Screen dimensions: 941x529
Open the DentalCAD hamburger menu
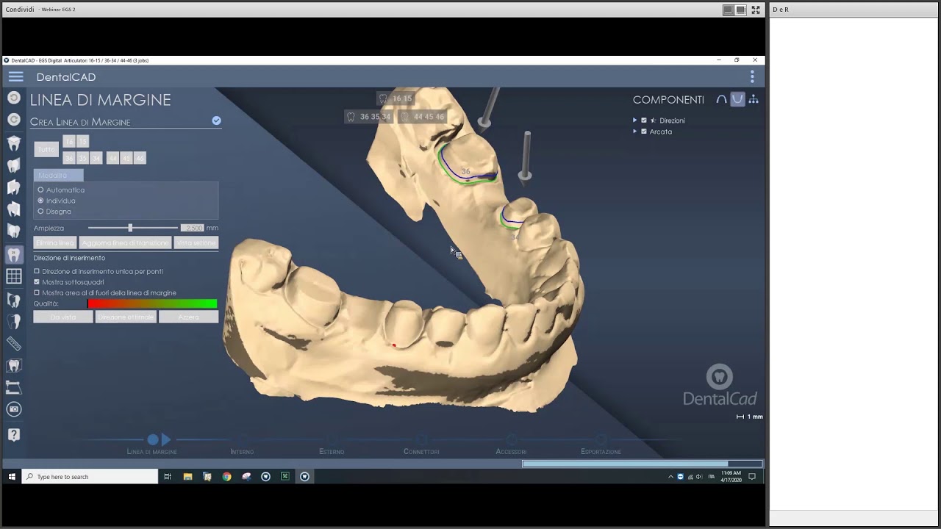(x=15, y=77)
